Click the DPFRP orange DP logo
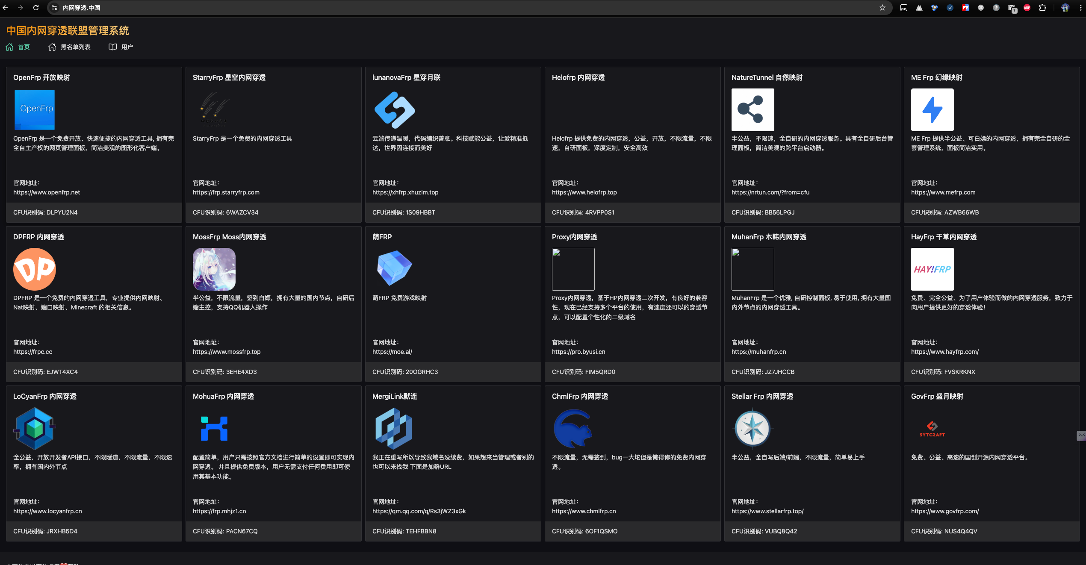 click(x=35, y=269)
